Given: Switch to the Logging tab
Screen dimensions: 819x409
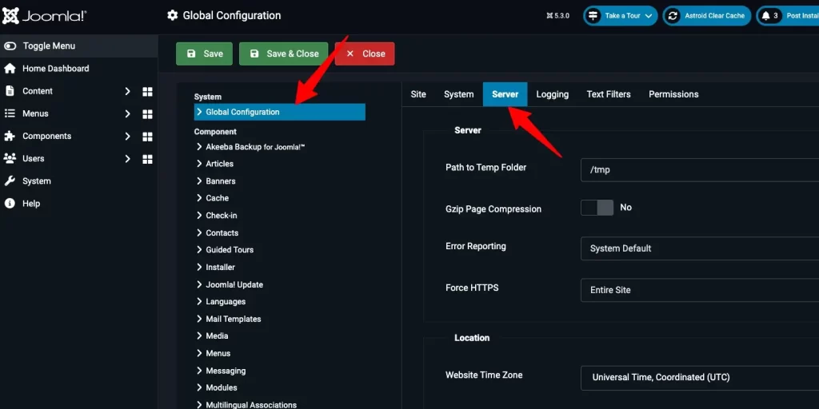Looking at the screenshot, I should coord(552,94).
